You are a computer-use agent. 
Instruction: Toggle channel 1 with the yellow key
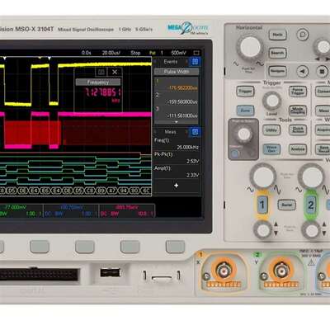pos(262,205)
